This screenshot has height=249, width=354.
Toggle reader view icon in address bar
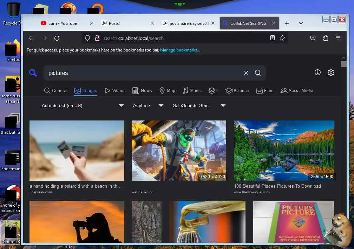click(273, 38)
